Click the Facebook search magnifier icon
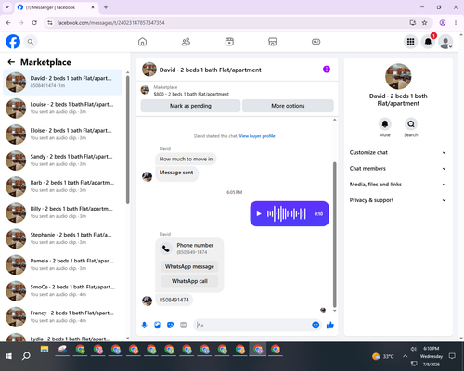This screenshot has width=464, height=371. point(31,42)
